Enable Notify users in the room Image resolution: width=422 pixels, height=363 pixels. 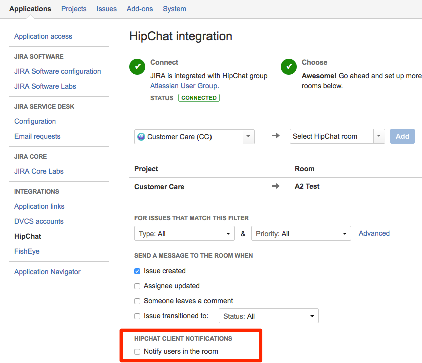point(137,352)
